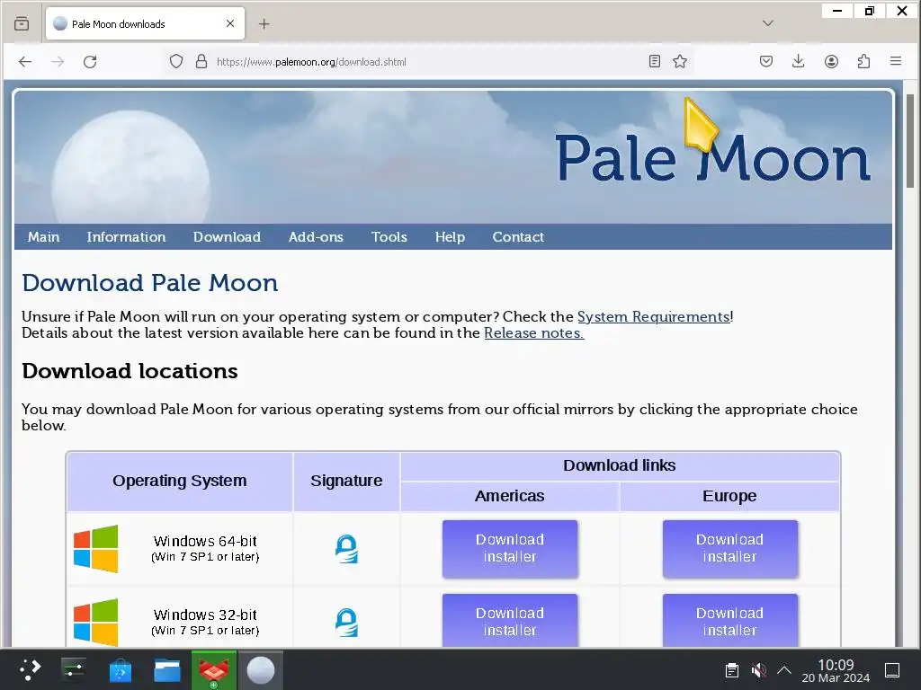Expand hidden system tray icons arrow
The width and height of the screenshot is (921, 690).
pos(784,670)
